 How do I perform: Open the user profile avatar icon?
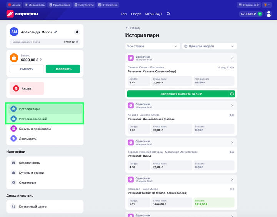[x=269, y=14]
